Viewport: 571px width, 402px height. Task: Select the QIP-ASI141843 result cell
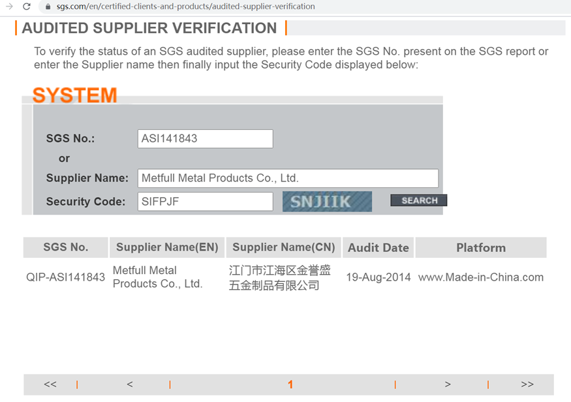coord(66,277)
